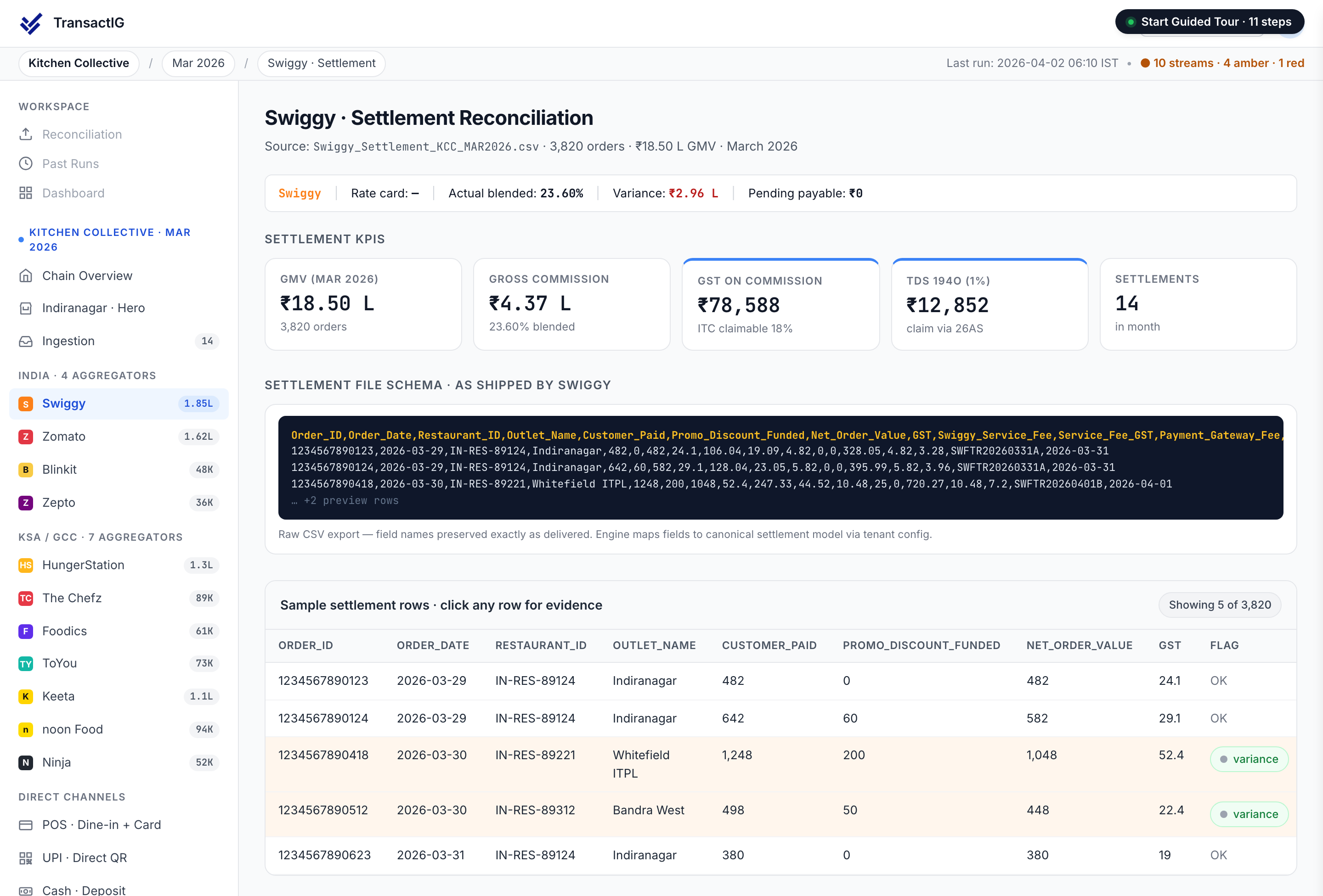Click the Past Runs clock icon
The width and height of the screenshot is (1323, 896).
[x=26, y=164]
